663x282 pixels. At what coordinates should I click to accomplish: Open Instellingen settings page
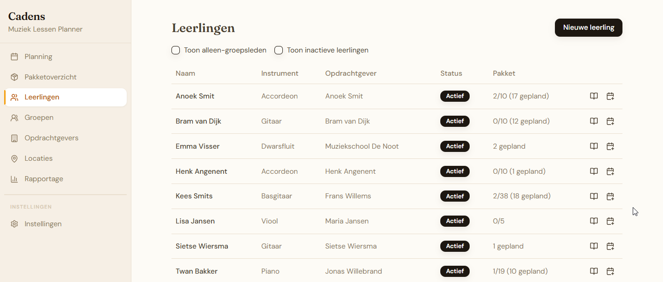pyautogui.click(x=43, y=224)
